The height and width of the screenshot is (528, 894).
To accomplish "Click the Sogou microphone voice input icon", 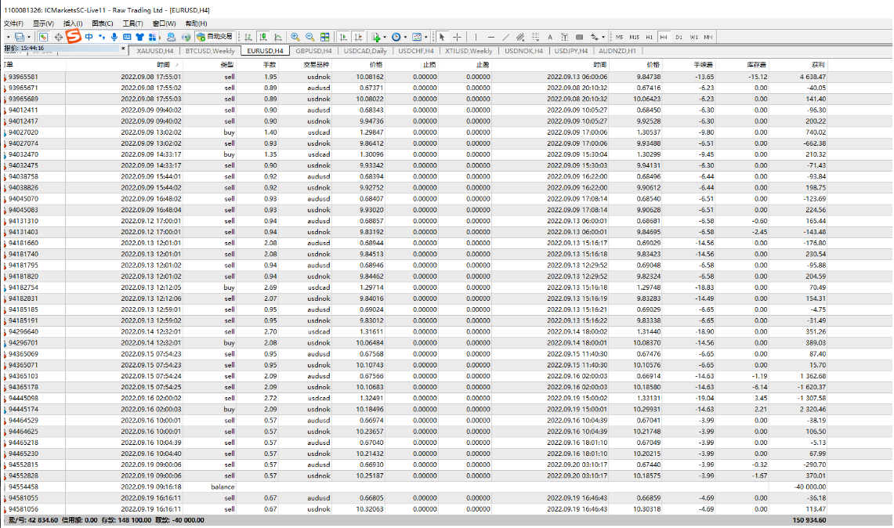I will coord(114,37).
